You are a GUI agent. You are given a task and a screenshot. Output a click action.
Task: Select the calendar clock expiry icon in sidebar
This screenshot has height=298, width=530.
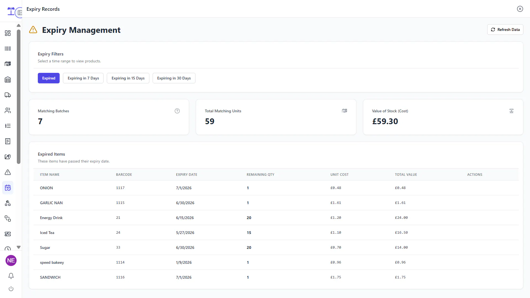coord(8,188)
